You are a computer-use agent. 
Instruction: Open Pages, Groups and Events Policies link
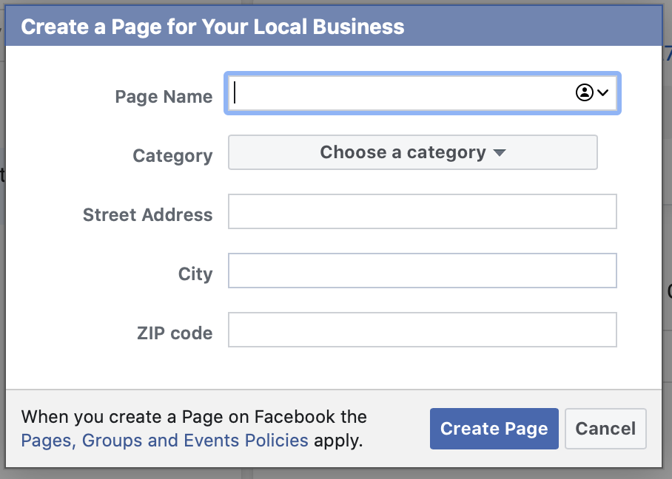(x=164, y=441)
